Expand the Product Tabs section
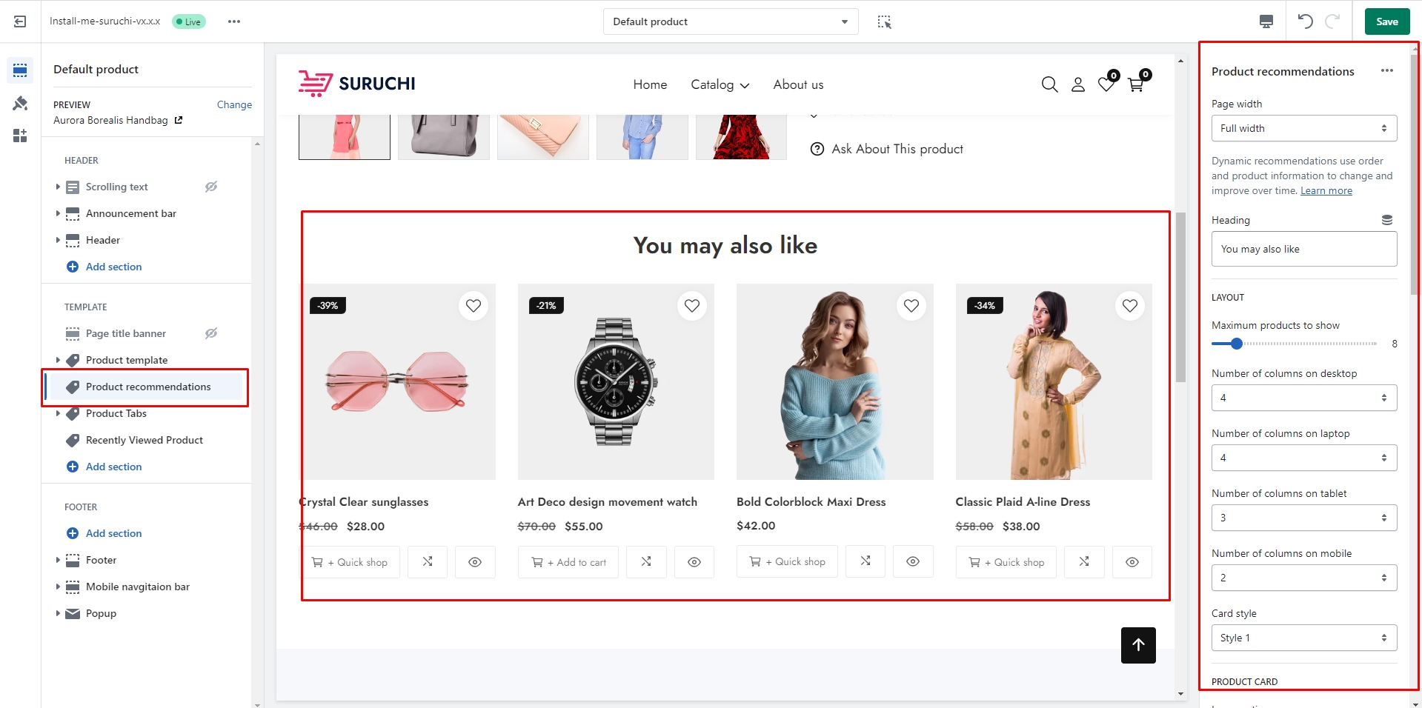Viewport: 1422px width, 708px height. click(58, 413)
